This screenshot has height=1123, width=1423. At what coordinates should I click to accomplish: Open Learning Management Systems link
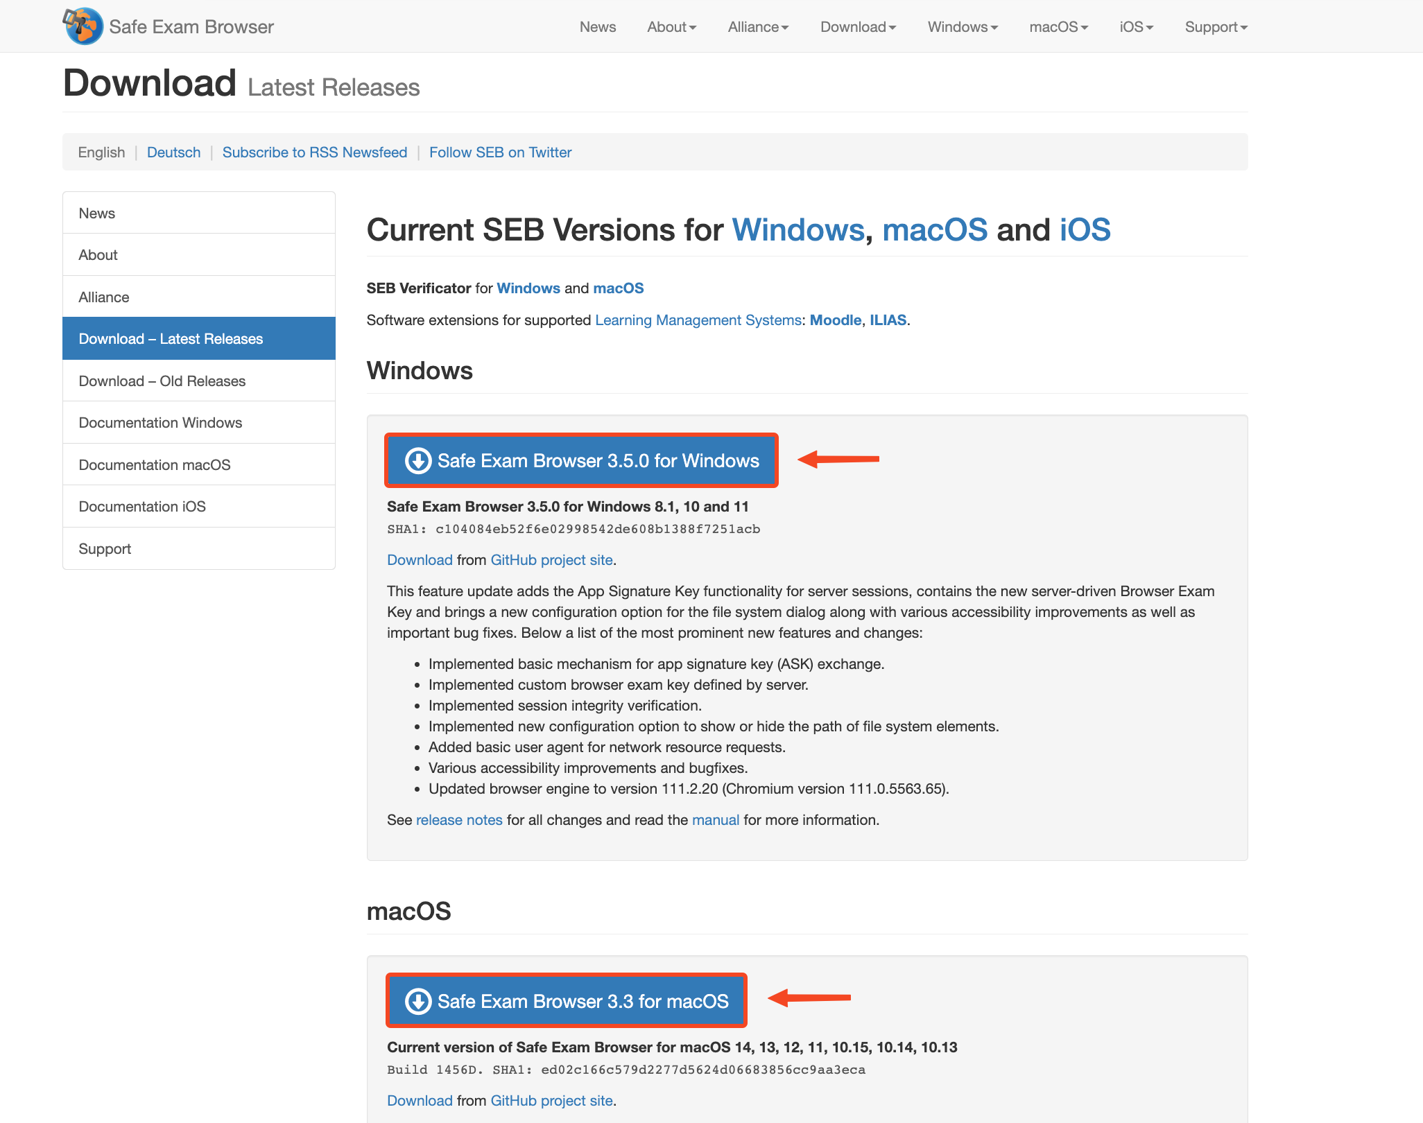click(x=698, y=320)
